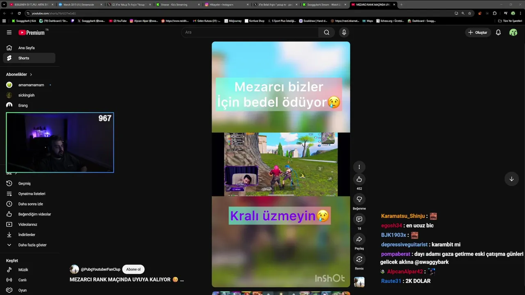Image resolution: width=525 pixels, height=295 pixels.
Task: Open browser zoom magnifier in address bar
Action: pos(463,13)
